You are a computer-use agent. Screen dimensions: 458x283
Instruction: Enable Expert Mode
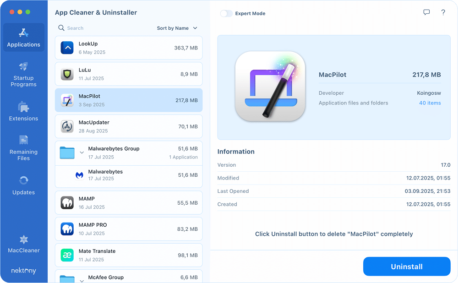pyautogui.click(x=226, y=14)
